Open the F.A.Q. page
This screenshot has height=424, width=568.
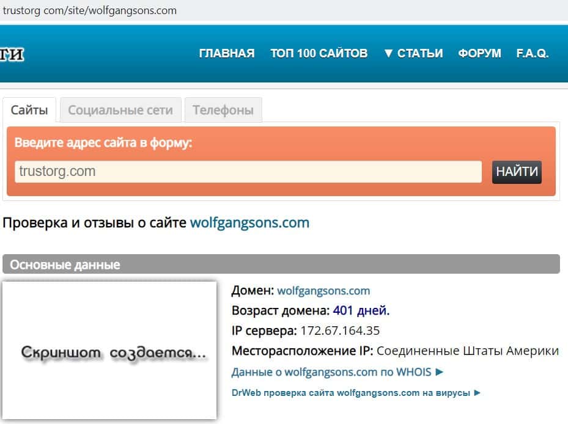[533, 53]
